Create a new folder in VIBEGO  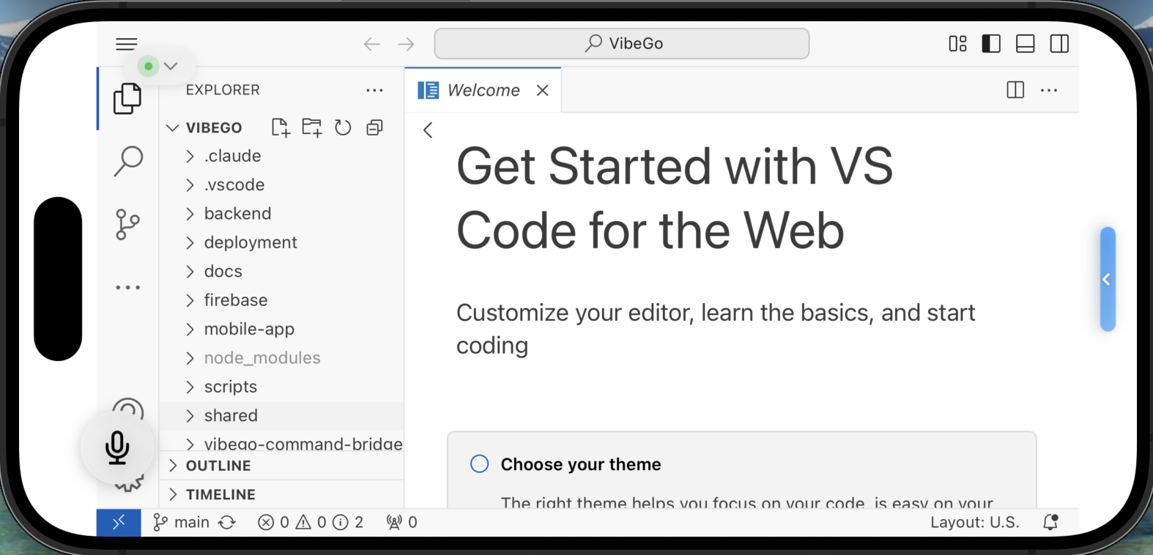click(312, 127)
